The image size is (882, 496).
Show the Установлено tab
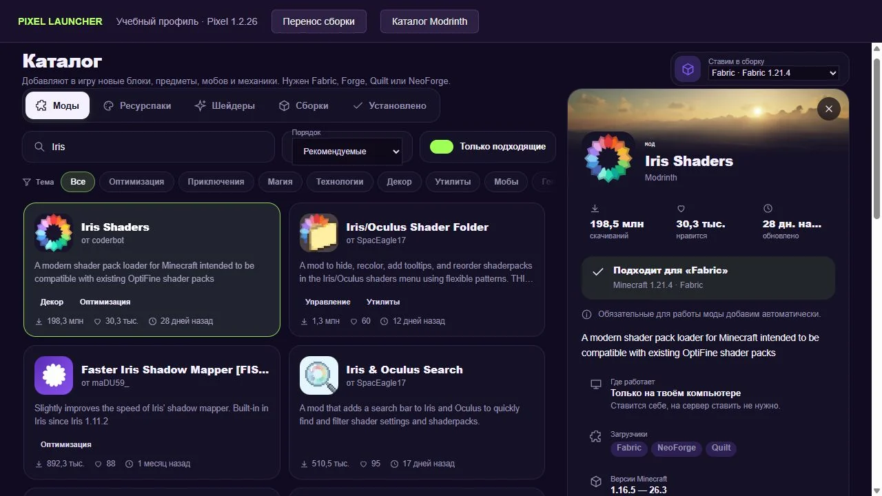tap(389, 105)
